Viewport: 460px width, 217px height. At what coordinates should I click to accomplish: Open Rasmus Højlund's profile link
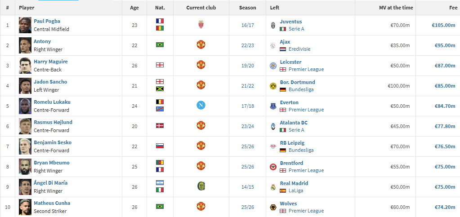(53, 122)
